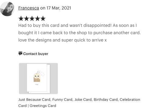The height and width of the screenshot is (110, 146).
Task: Open Francesca's round profile avatar
Action: tap(7, 9)
